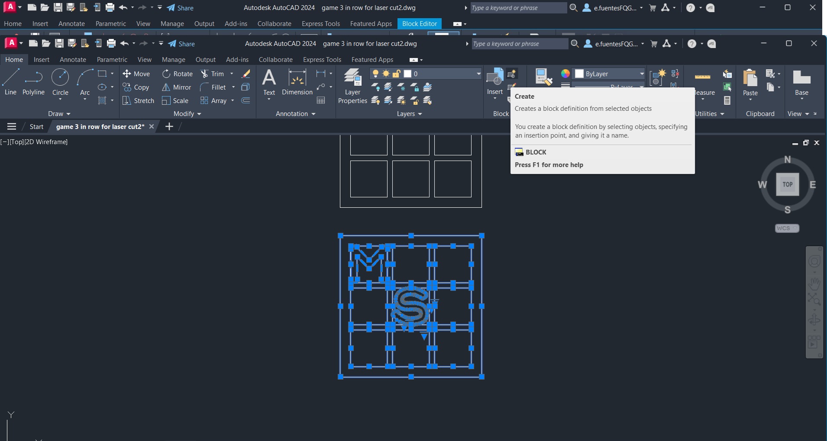
Task: Click the Linear dimension icon
Action: [321, 74]
